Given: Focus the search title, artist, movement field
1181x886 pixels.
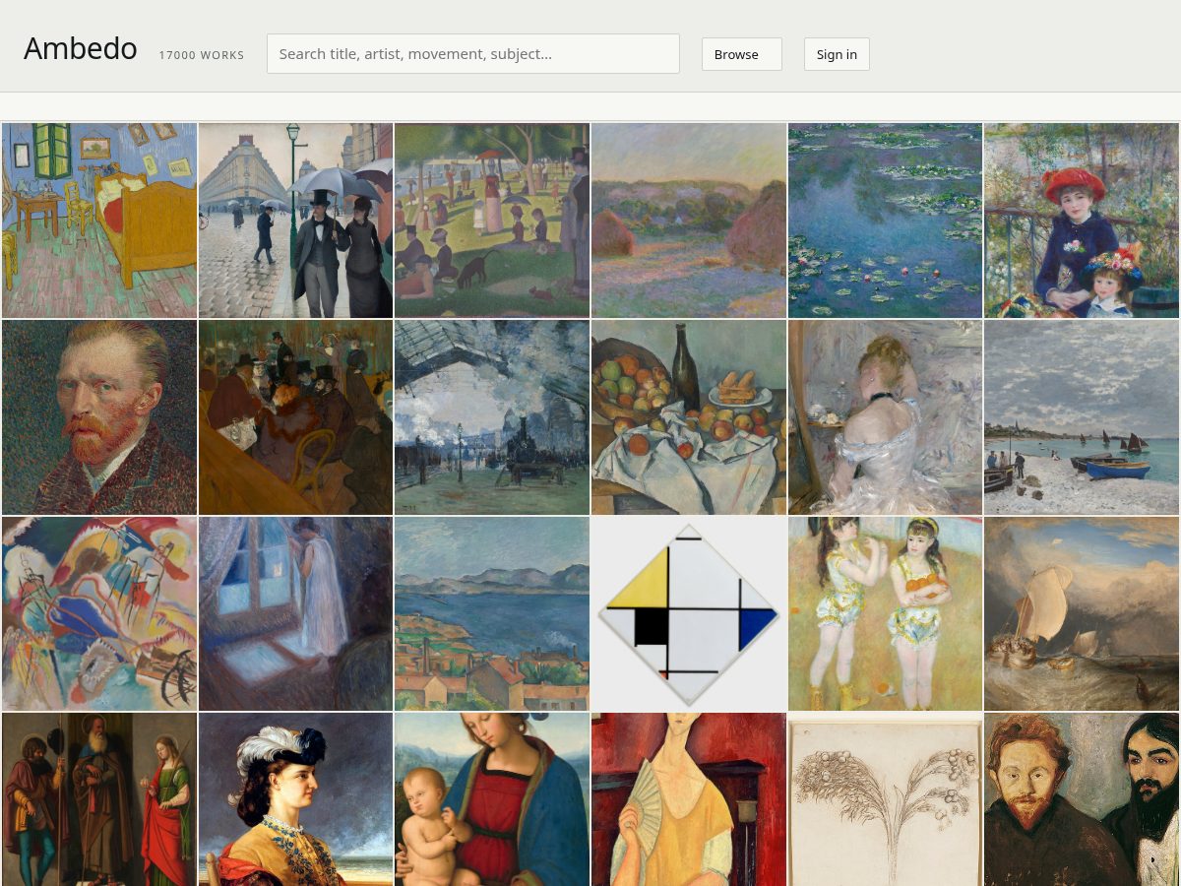Looking at the screenshot, I should [473, 53].
